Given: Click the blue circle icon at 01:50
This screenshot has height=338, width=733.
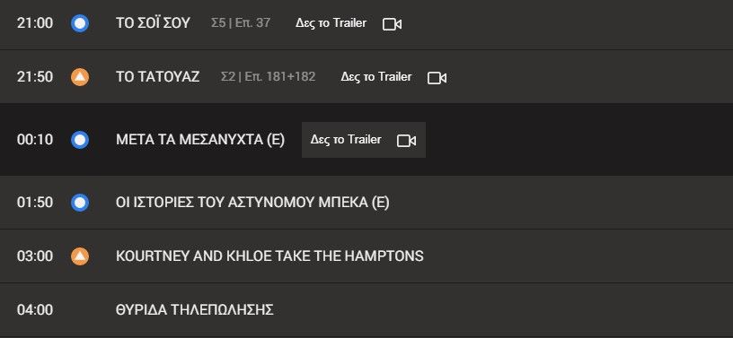Looking at the screenshot, I should [80, 203].
